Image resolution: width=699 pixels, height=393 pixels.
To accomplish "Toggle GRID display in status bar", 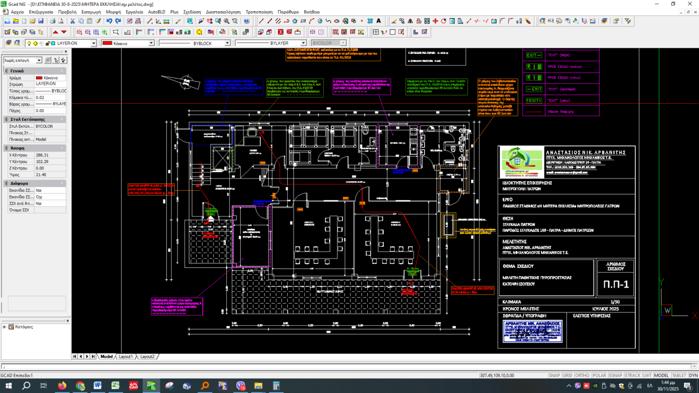I will pos(567,376).
